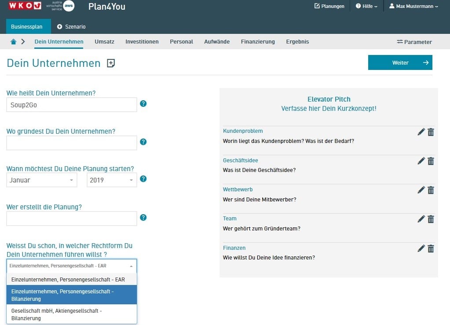Viewport: 450px width, 325px height.
Task: Click the company location input field
Action: tap(72, 142)
